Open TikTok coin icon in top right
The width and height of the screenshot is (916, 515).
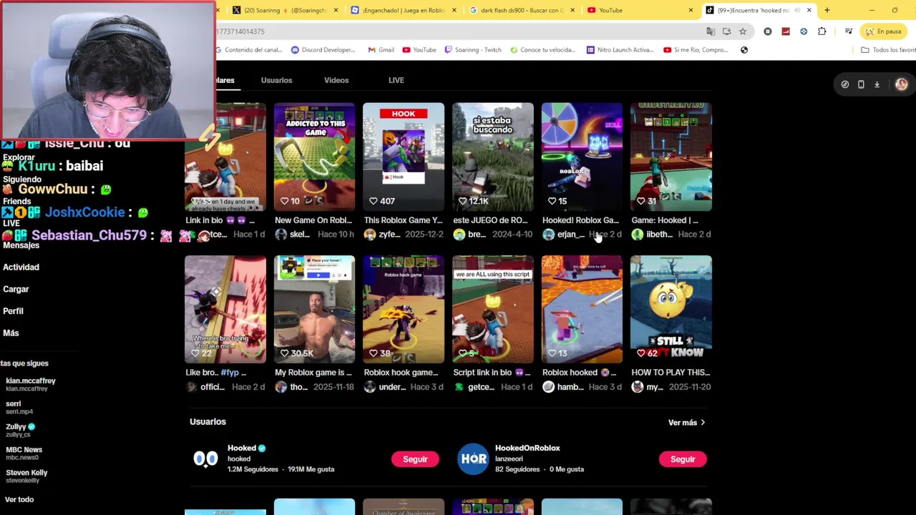845,84
